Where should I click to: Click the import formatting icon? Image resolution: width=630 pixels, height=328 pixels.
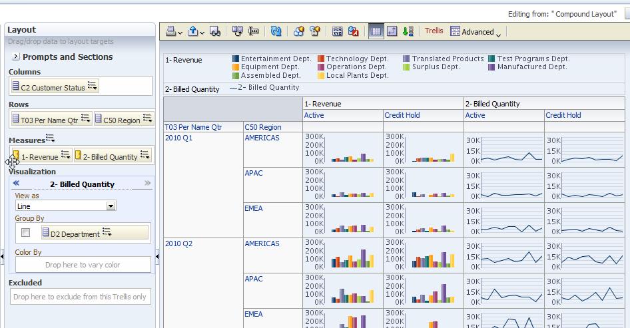(353, 31)
